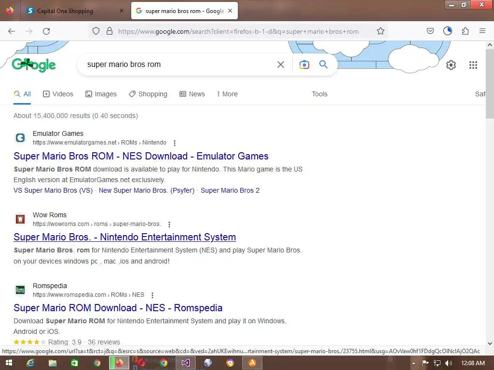Viewport: 494px width, 370px height.
Task: Open the volume control in the tray
Action: (x=449, y=363)
